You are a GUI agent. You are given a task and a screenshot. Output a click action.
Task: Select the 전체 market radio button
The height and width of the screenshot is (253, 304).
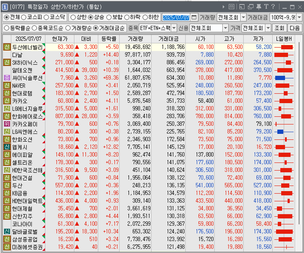[x=7, y=17]
